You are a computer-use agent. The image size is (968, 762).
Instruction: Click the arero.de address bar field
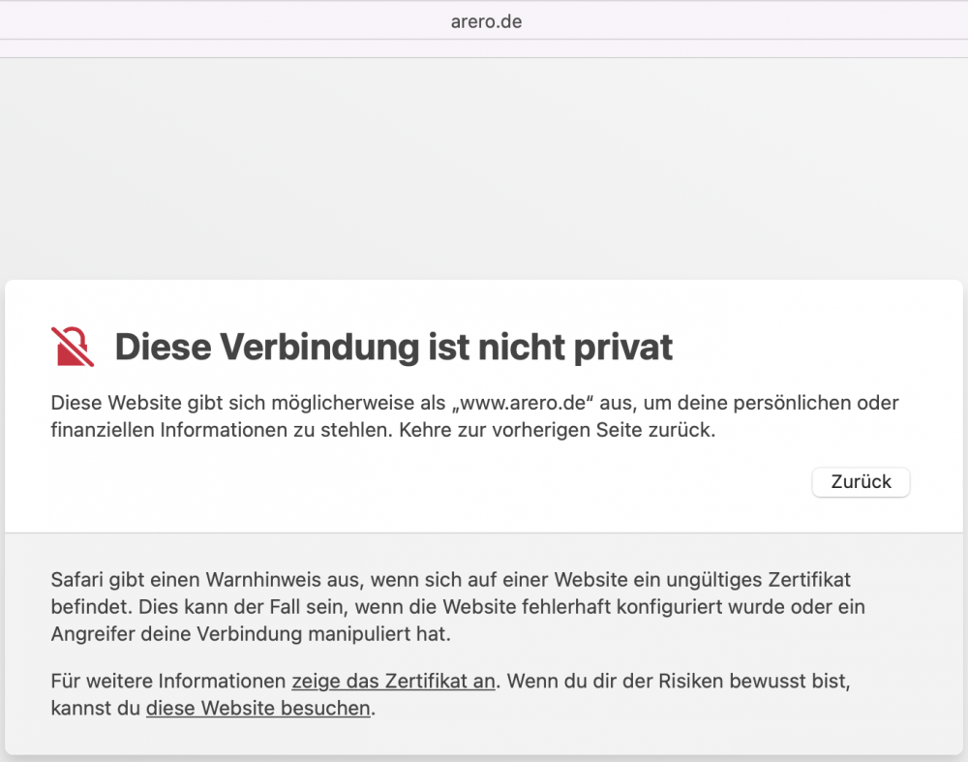point(486,21)
